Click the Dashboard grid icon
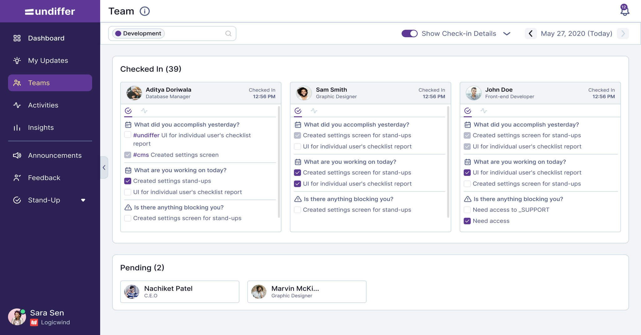Viewport: 641px width, 335px height. click(x=17, y=38)
